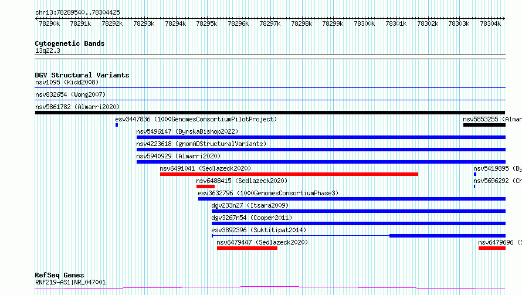
Task: Click the 78293k ruler position
Action: [144, 23]
